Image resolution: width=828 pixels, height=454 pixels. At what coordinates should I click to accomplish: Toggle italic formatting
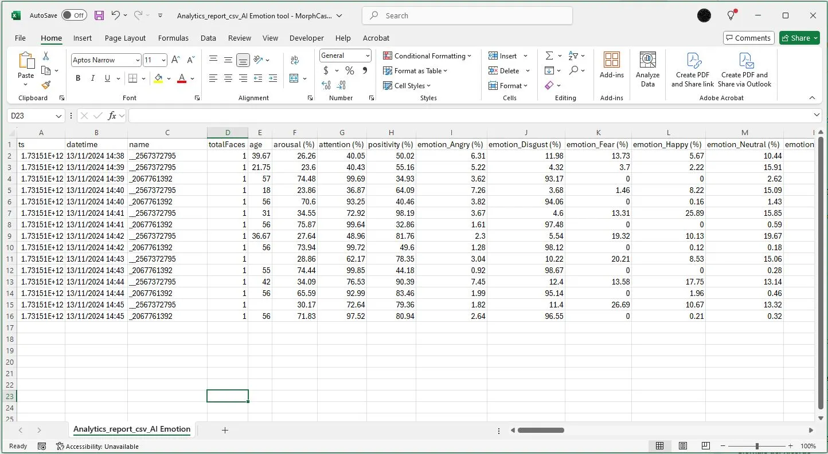[92, 78]
